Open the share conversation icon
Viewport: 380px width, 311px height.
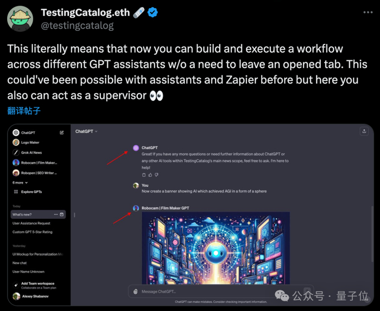[364, 131]
